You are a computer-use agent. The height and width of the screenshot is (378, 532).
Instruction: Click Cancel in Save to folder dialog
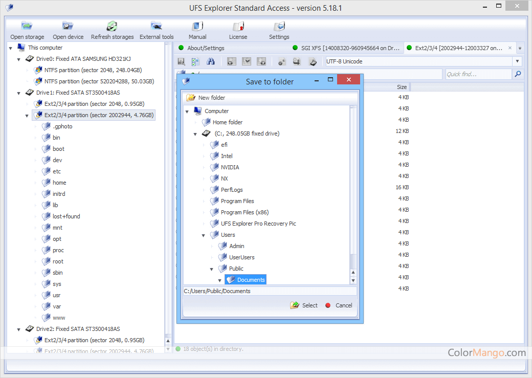click(x=339, y=305)
